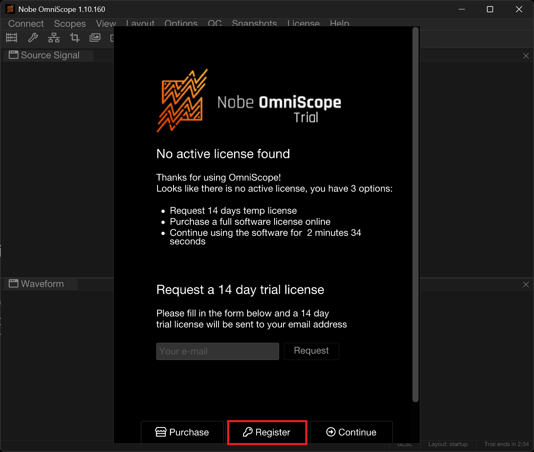
Task: Minimize the OmniScope window
Action: 462,9
